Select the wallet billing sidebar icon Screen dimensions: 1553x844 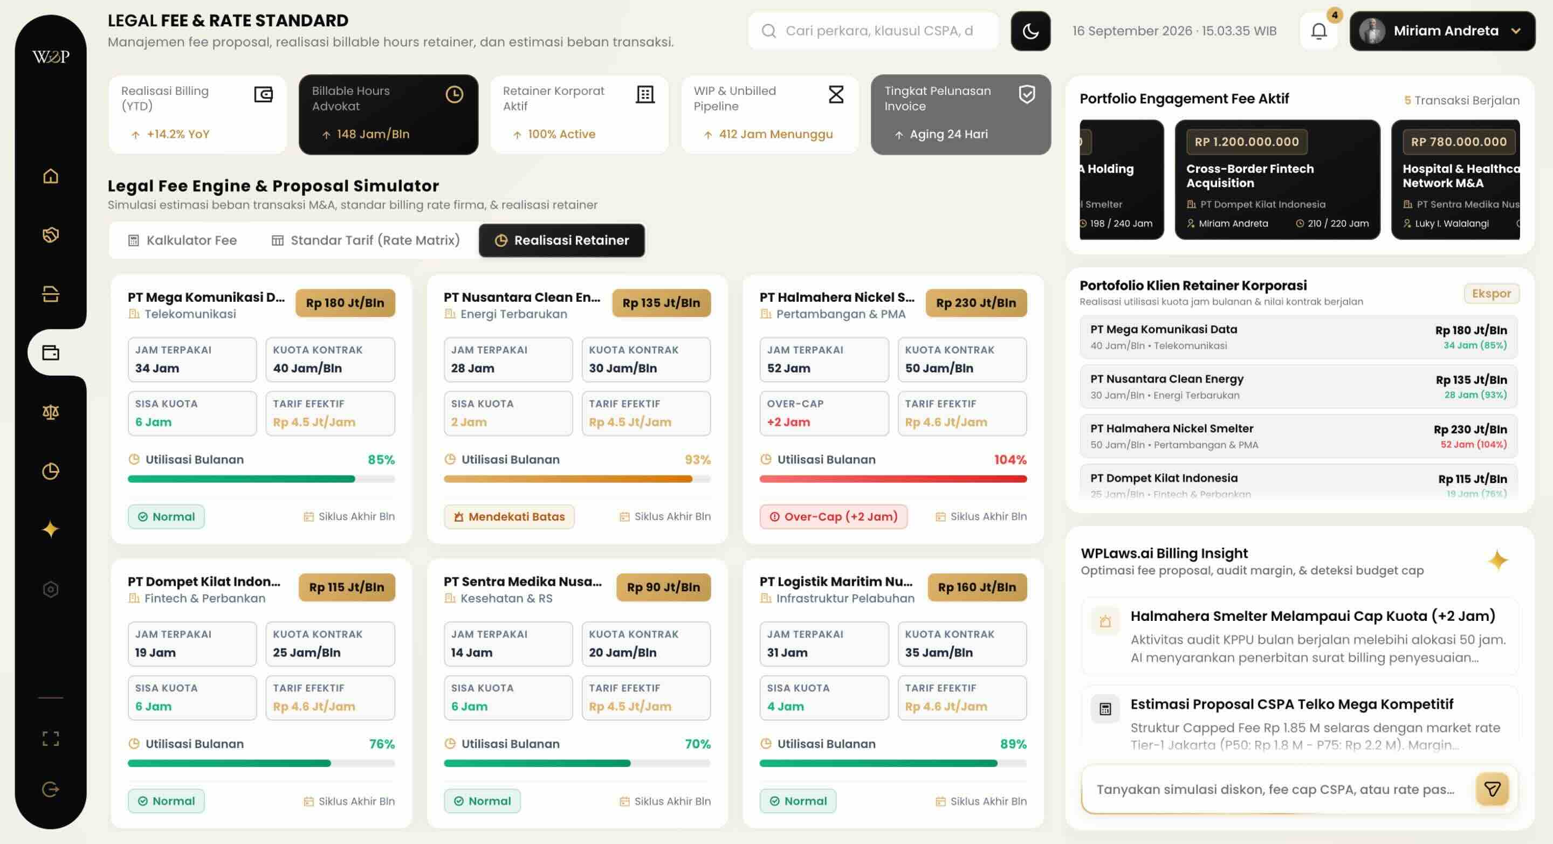click(51, 352)
